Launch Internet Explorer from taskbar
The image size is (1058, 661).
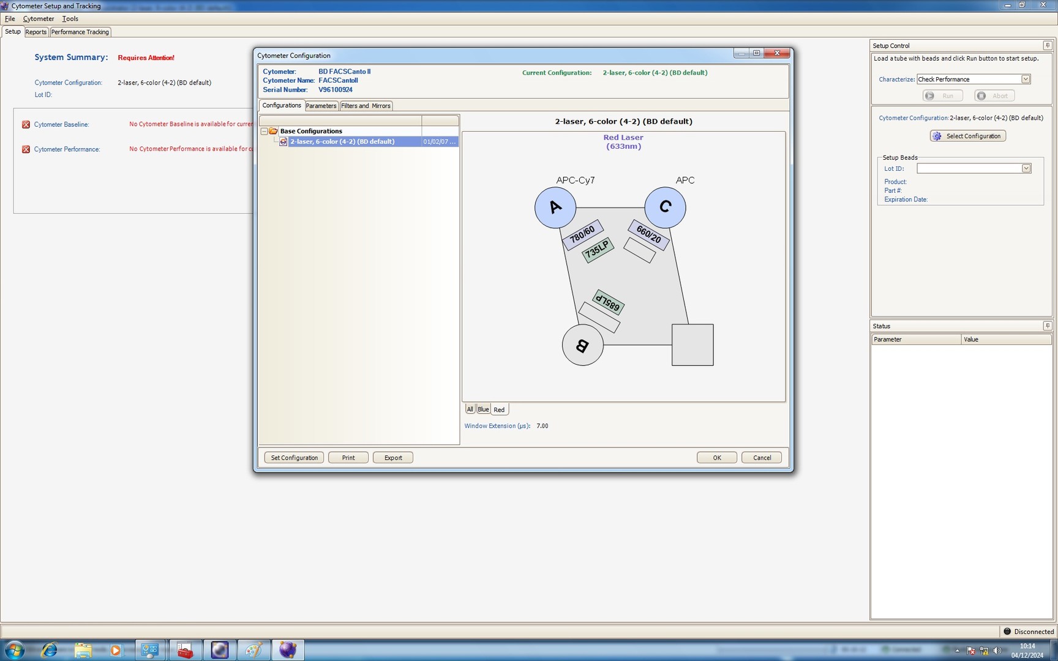coord(49,650)
